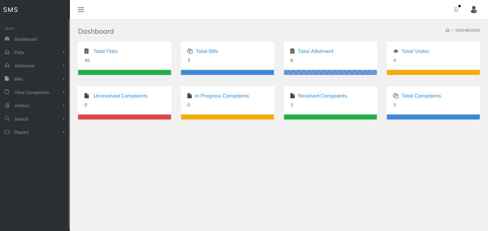Click the home icon next to Flats
This screenshot has width=488, height=231.
click(7, 52)
